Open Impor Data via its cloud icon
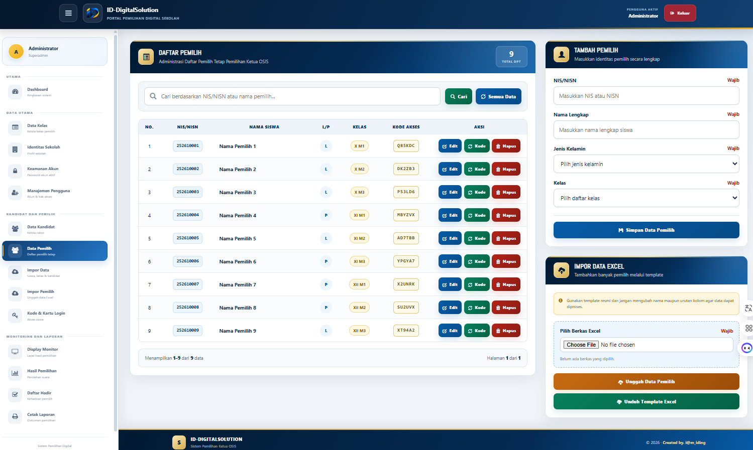 [x=15, y=272]
